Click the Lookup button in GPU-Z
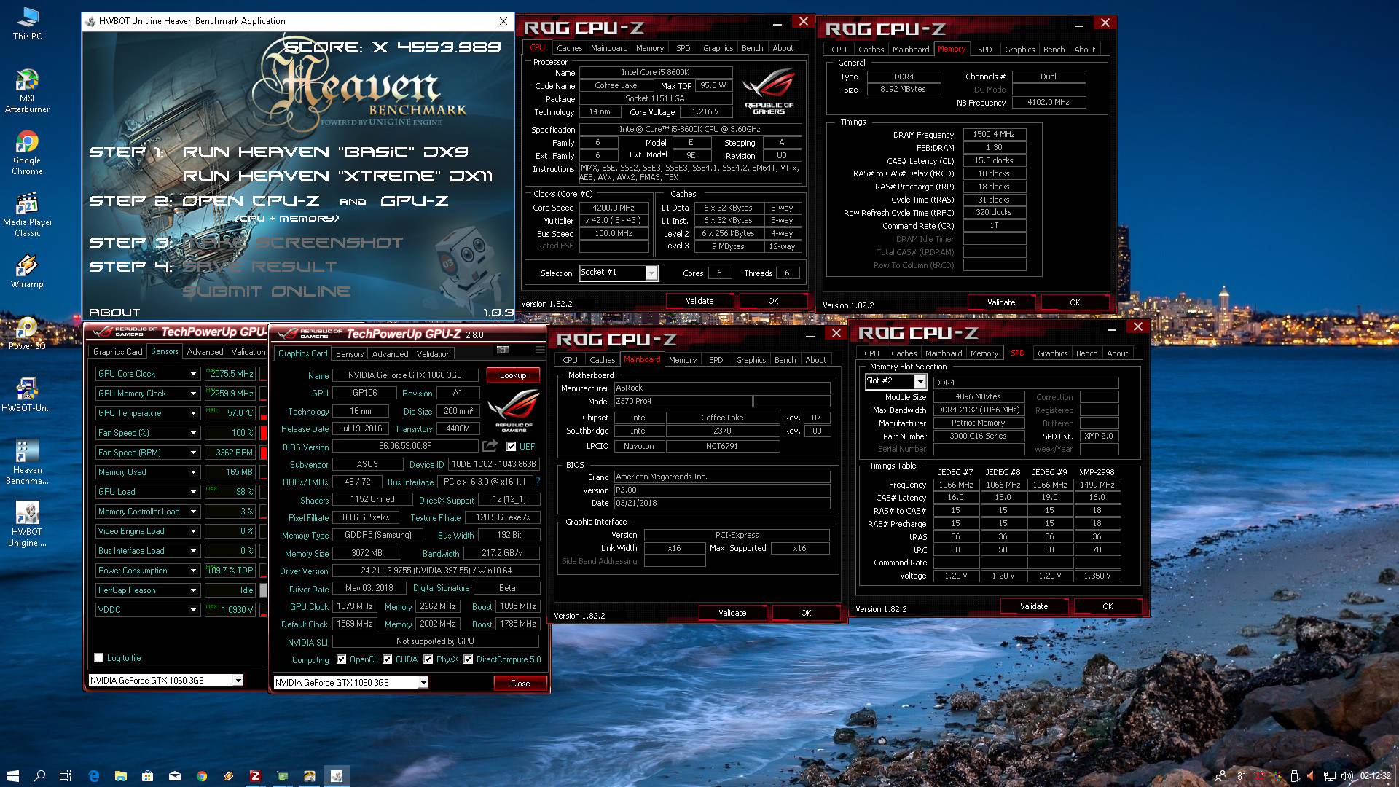 click(x=513, y=375)
